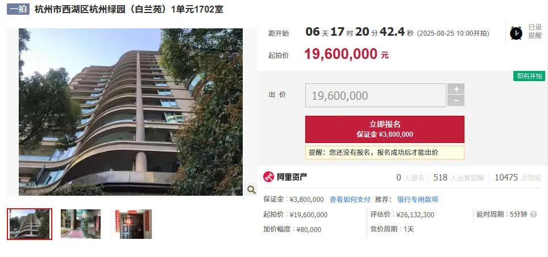The height and width of the screenshot is (257, 548).
Task: Click the 阿里资产 red logo icon
Action: tap(268, 177)
